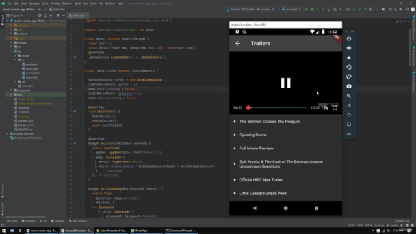
Task: Click emulator power button
Action: (x=349, y=39)
